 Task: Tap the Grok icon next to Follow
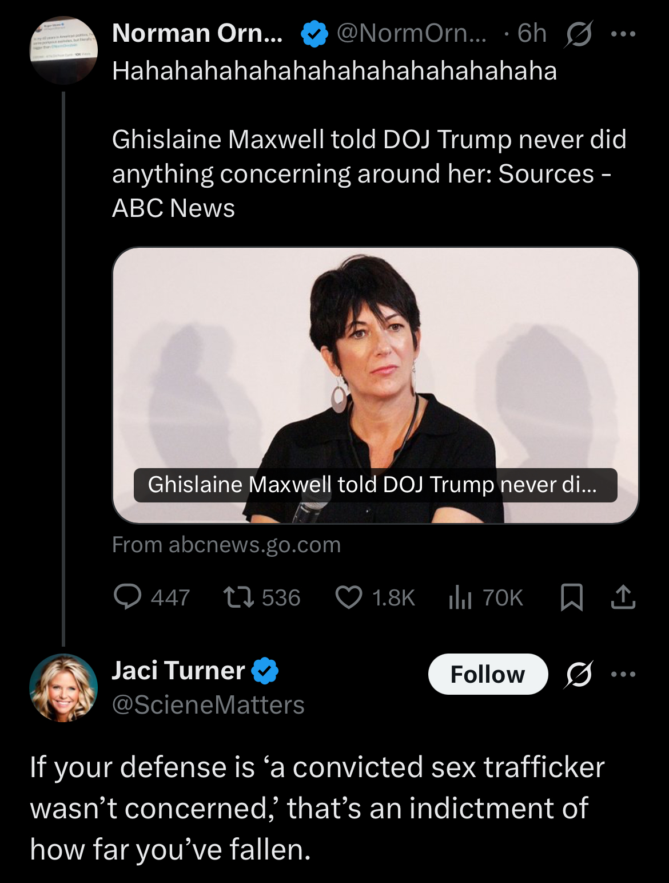click(x=579, y=674)
